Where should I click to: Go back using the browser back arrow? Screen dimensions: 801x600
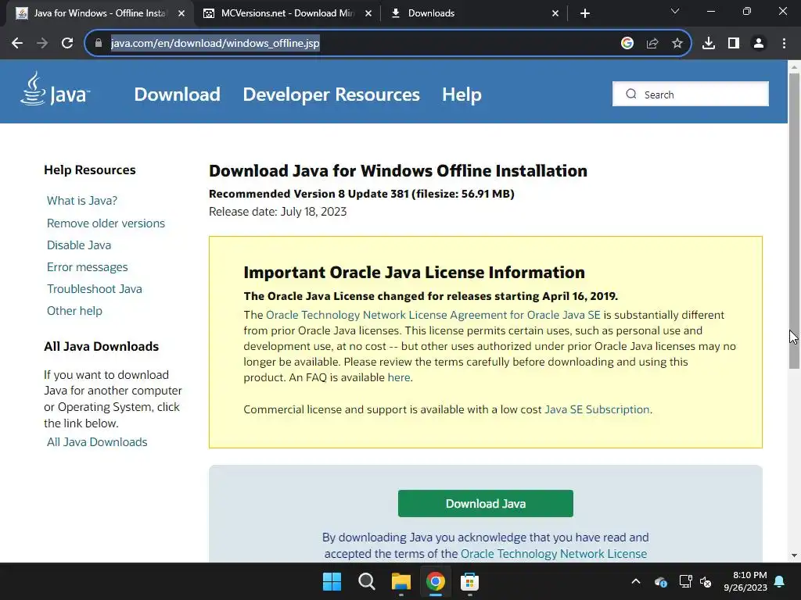pos(17,44)
